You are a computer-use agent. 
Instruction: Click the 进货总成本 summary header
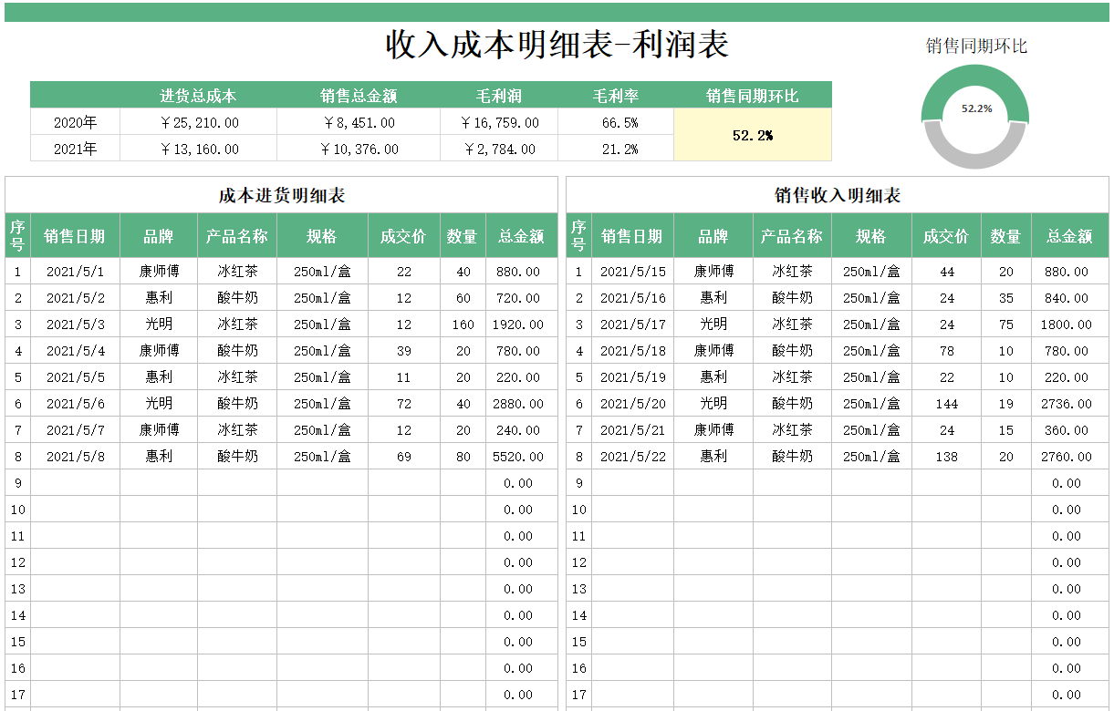tap(198, 96)
